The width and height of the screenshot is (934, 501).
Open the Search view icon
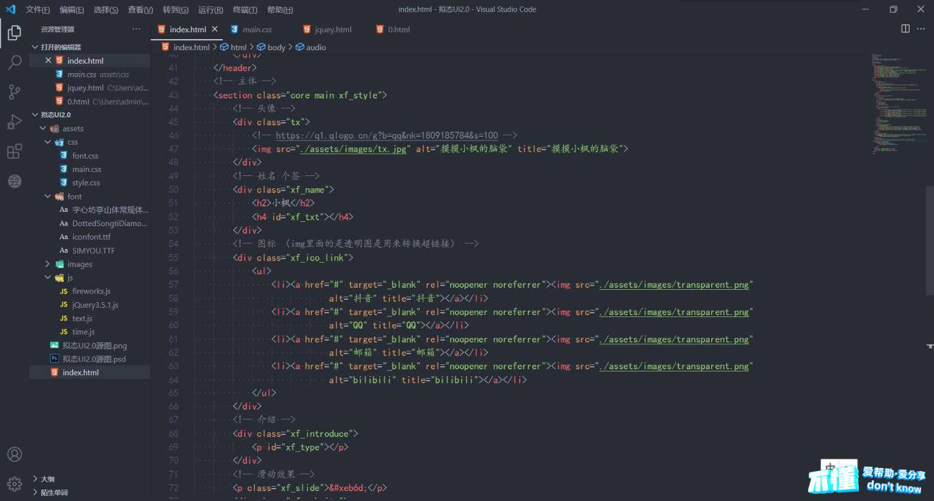coord(14,63)
